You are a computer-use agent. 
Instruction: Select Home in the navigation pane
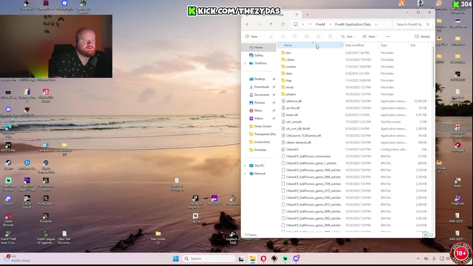[259, 47]
